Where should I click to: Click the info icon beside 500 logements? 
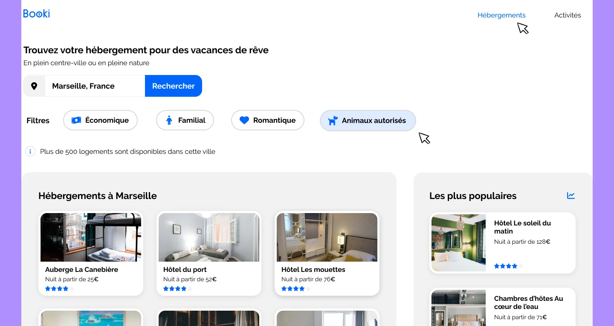coord(30,151)
